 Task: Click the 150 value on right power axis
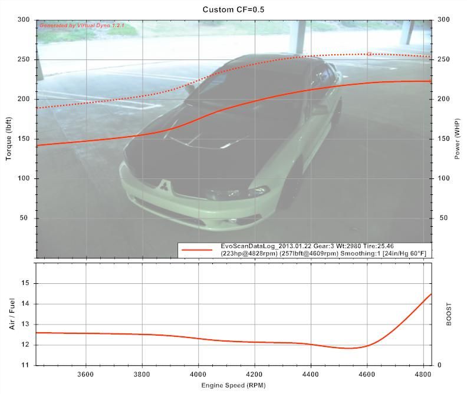tap(443, 138)
